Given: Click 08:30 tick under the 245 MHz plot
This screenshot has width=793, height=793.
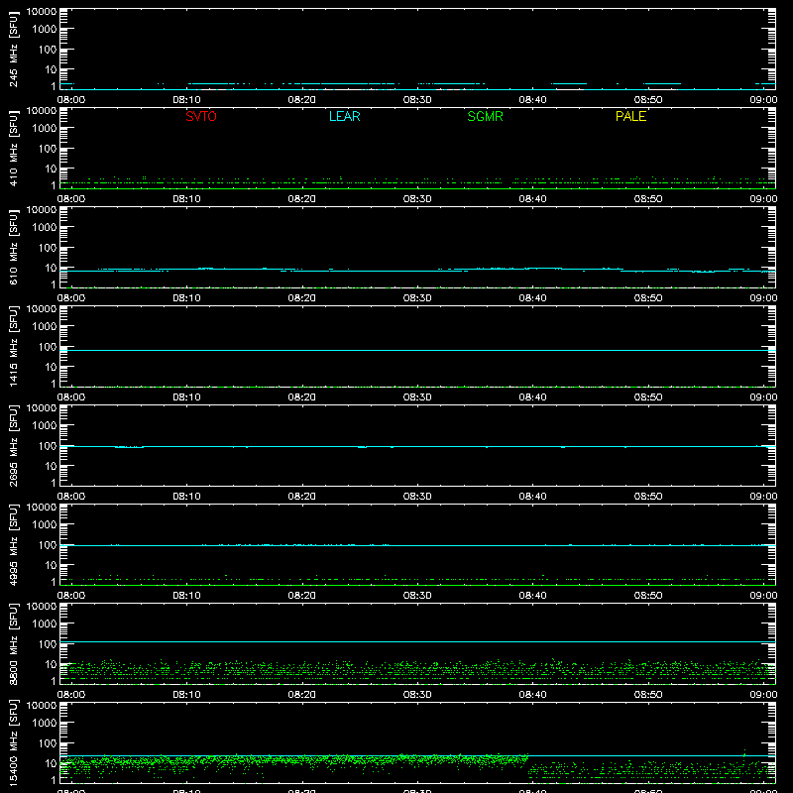Looking at the screenshot, I should coord(417,100).
